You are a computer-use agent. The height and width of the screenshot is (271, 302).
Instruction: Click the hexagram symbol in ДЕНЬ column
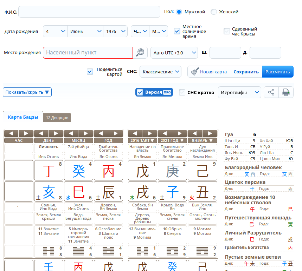[49, 251]
